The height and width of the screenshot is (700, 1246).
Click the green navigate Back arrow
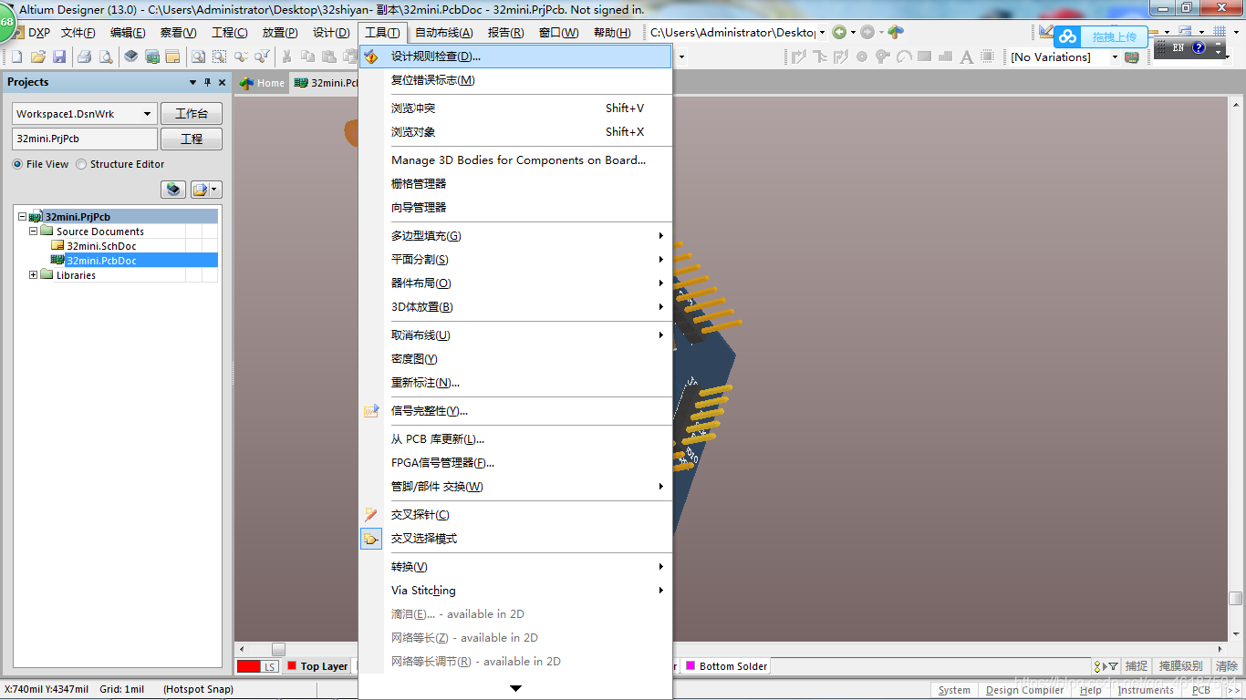pos(839,32)
